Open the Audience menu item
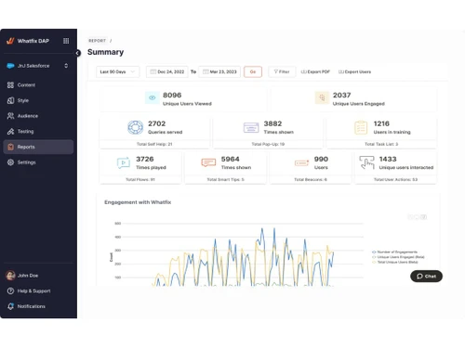This screenshot has width=465, height=348. click(x=38, y=116)
